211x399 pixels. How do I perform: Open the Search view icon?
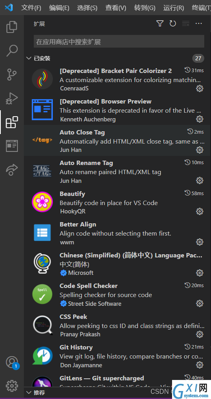[x=12, y=51]
